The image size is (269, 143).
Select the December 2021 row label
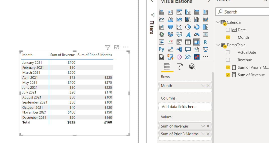pyautogui.click(x=34, y=117)
